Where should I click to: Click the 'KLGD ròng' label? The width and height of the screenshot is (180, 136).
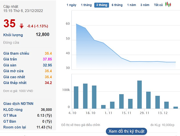(13, 110)
